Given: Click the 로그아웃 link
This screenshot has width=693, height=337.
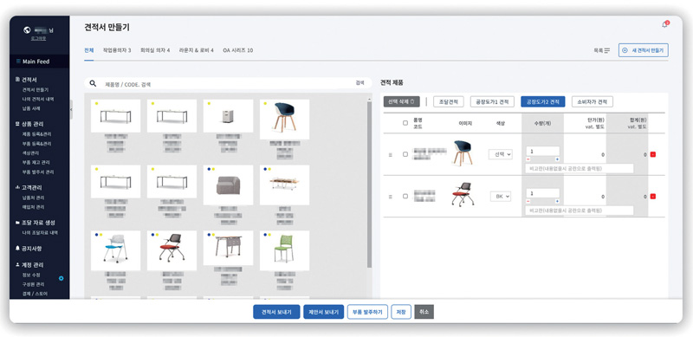Looking at the screenshot, I should coord(38,38).
